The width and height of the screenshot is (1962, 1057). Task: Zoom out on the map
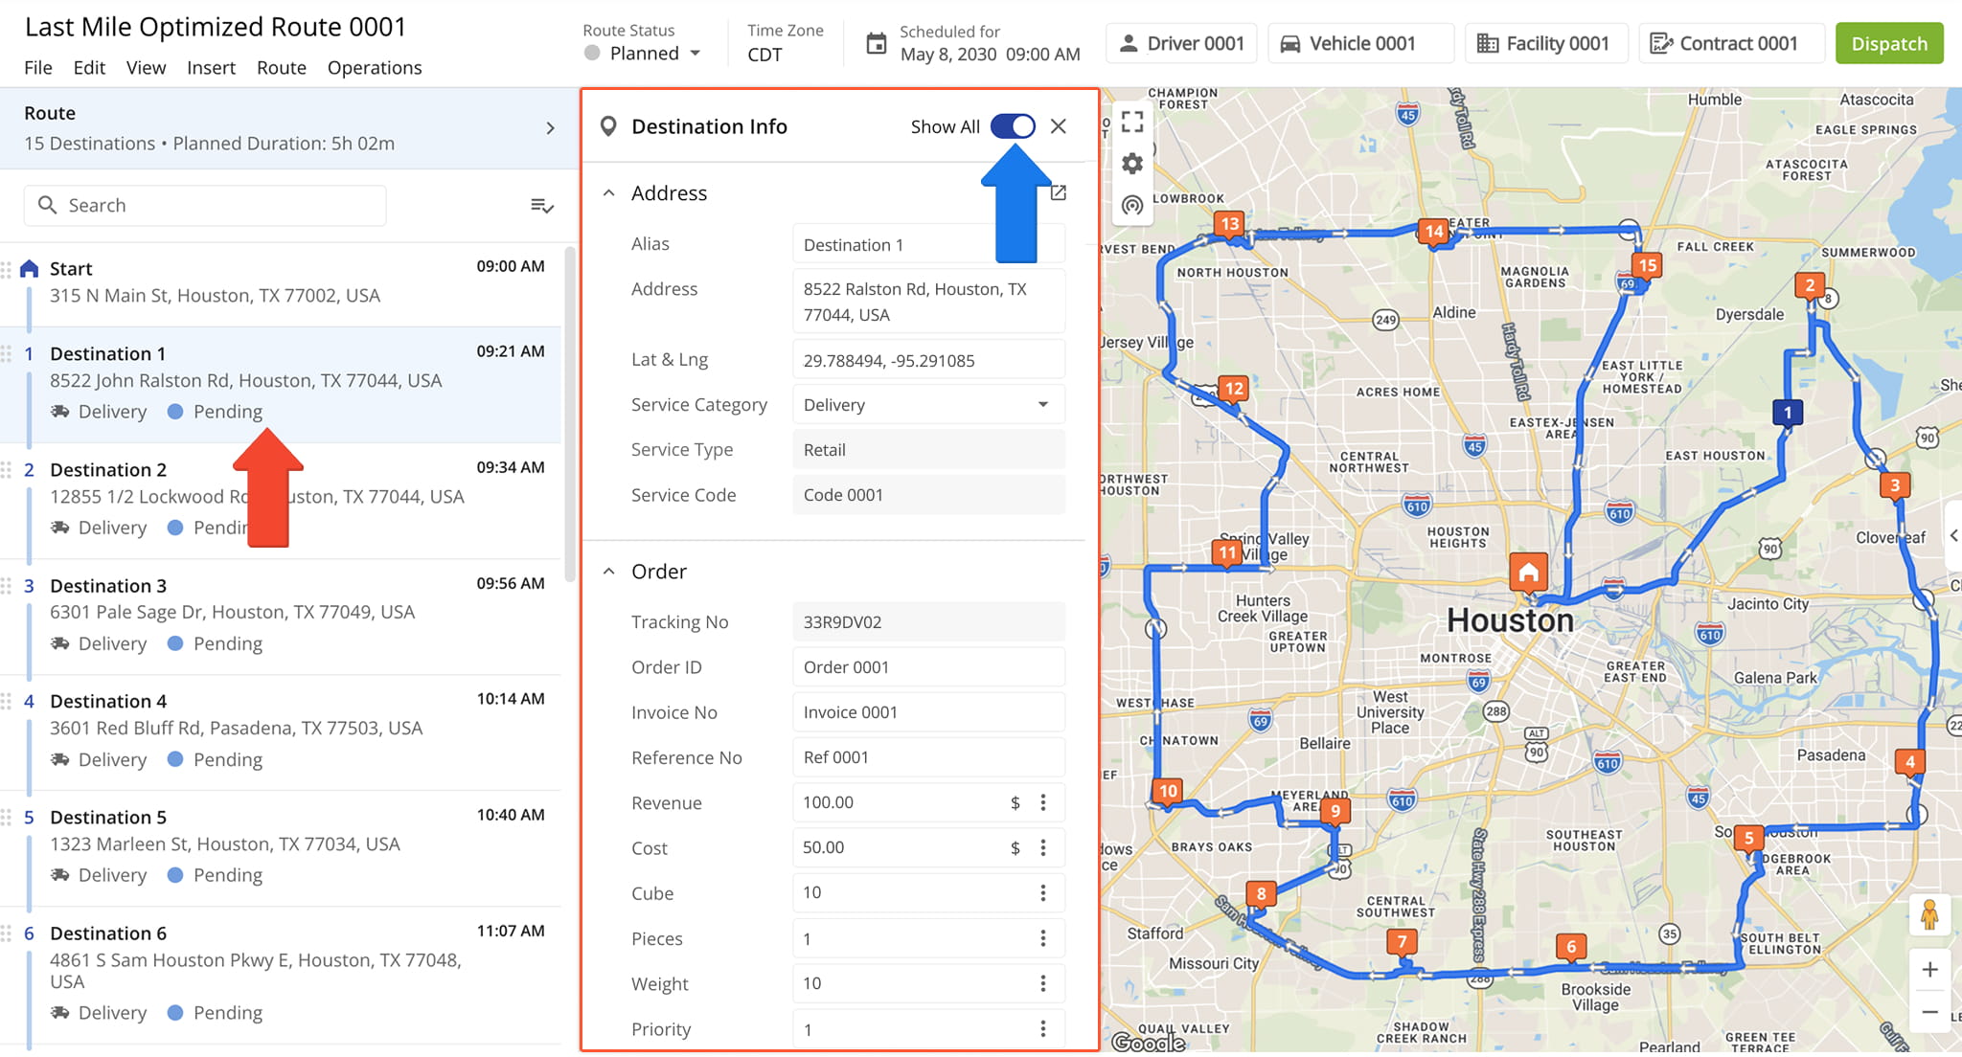click(1929, 1012)
